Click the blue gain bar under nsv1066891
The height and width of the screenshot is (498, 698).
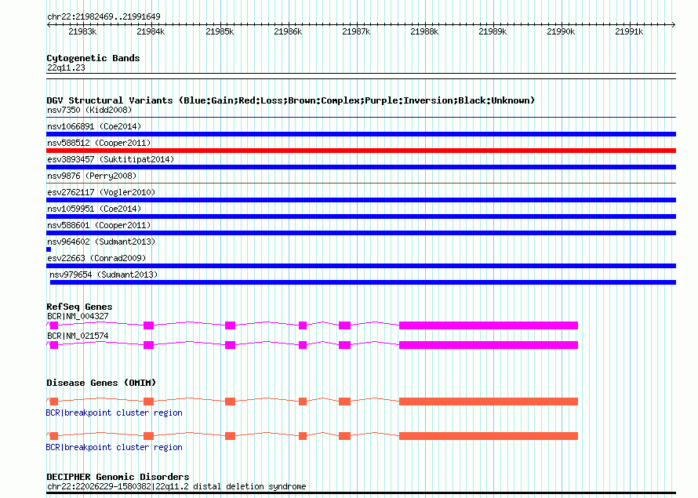[x=361, y=134]
